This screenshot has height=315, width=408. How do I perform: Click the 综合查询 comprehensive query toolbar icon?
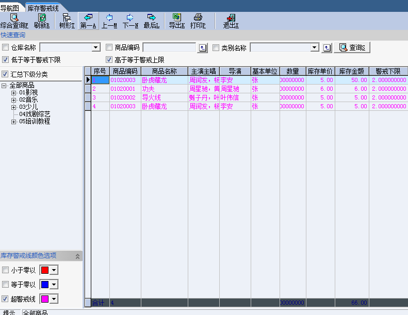pyautogui.click(x=14, y=21)
